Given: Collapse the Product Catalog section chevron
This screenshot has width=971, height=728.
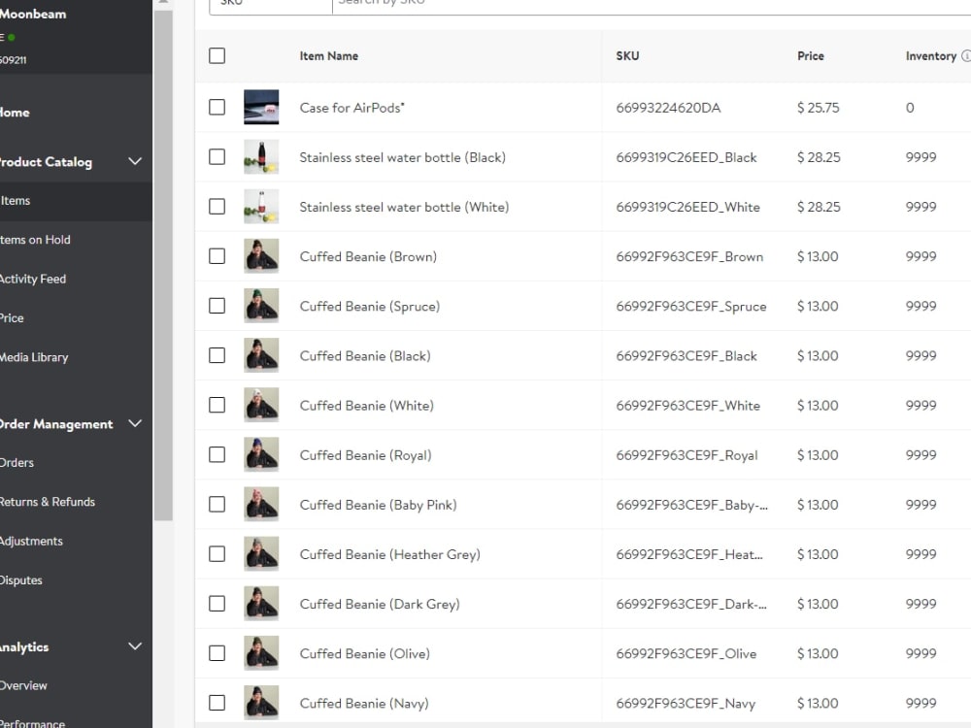Looking at the screenshot, I should [x=135, y=161].
